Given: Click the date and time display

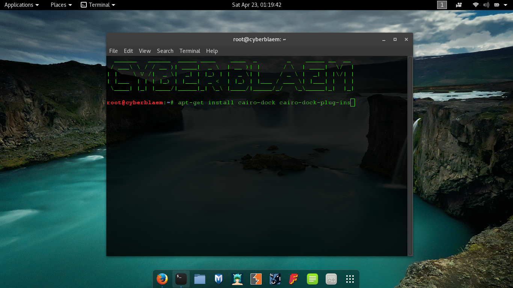Looking at the screenshot, I should pyautogui.click(x=256, y=5).
